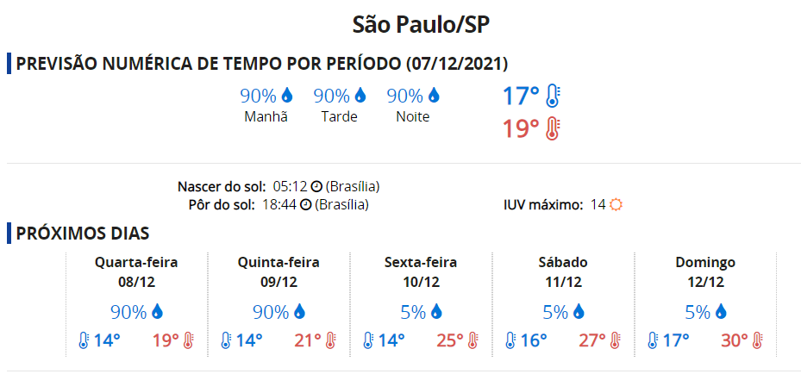Click the clock icon next to sunset 18:44
This screenshot has width=801, height=374.
(305, 205)
